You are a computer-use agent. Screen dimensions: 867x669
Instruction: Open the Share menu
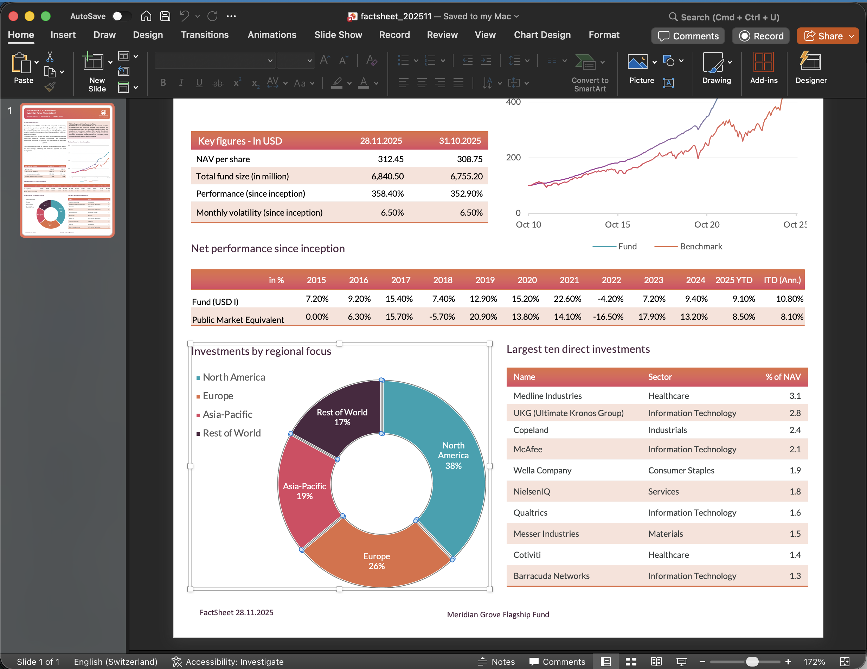tap(827, 36)
